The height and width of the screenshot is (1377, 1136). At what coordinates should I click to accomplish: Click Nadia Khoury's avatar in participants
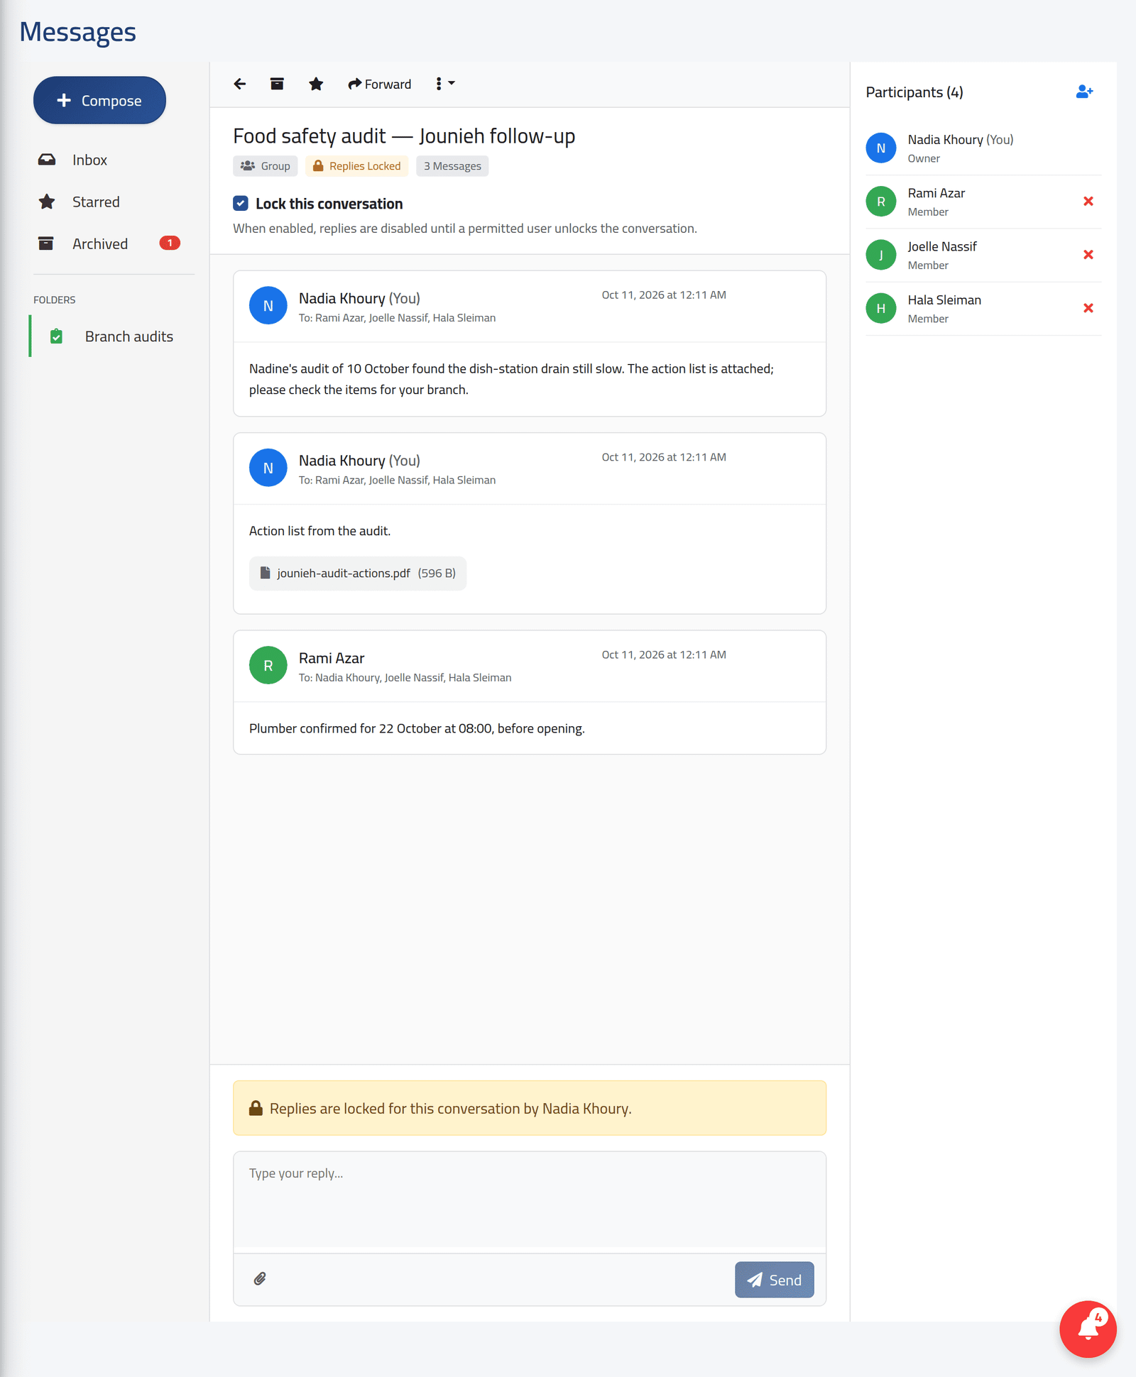click(881, 148)
